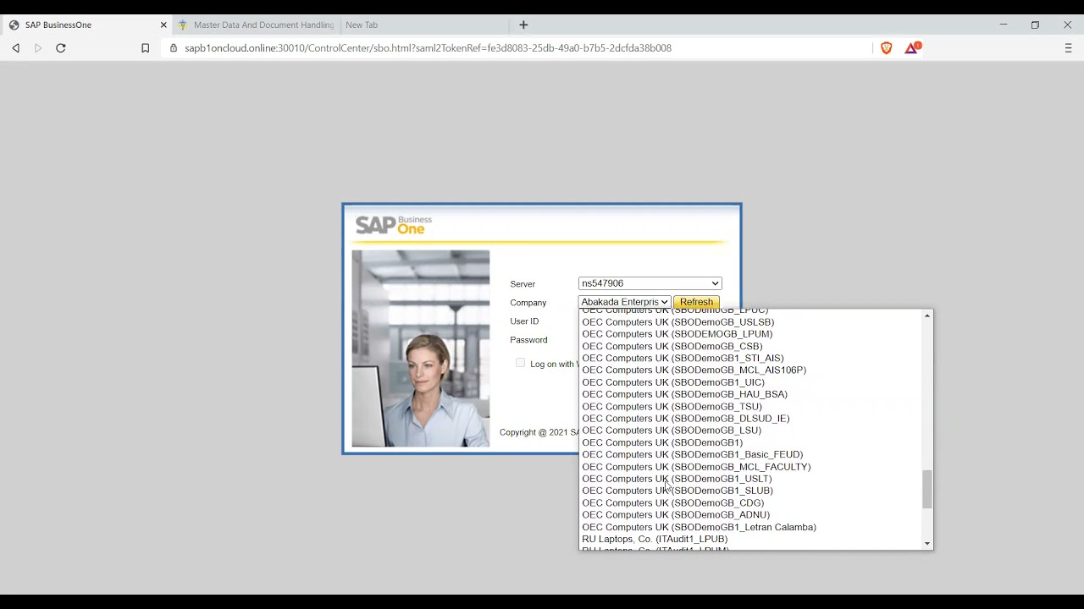Open the browser hamburger menu
Image resolution: width=1084 pixels, height=609 pixels.
pos(1068,48)
